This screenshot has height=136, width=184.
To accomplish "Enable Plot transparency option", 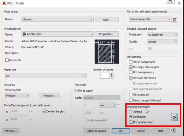I will 131,72.
